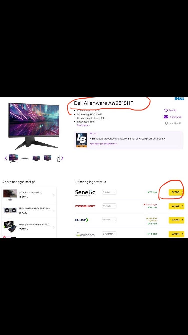Click the Favoritt heart icon
The height and width of the screenshot is (335, 188).
tap(166, 110)
